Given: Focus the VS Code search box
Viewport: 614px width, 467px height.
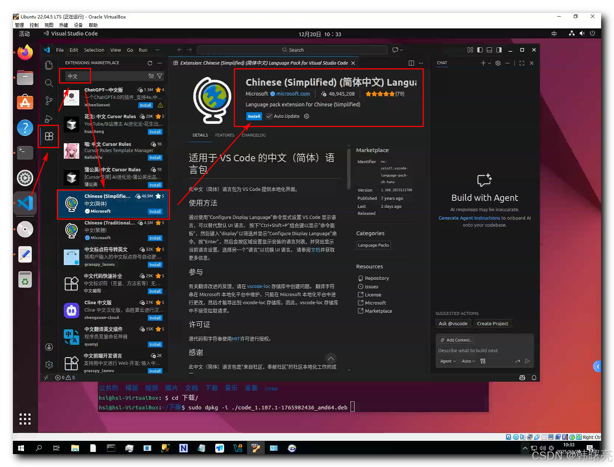Looking at the screenshot, I should tap(293, 49).
